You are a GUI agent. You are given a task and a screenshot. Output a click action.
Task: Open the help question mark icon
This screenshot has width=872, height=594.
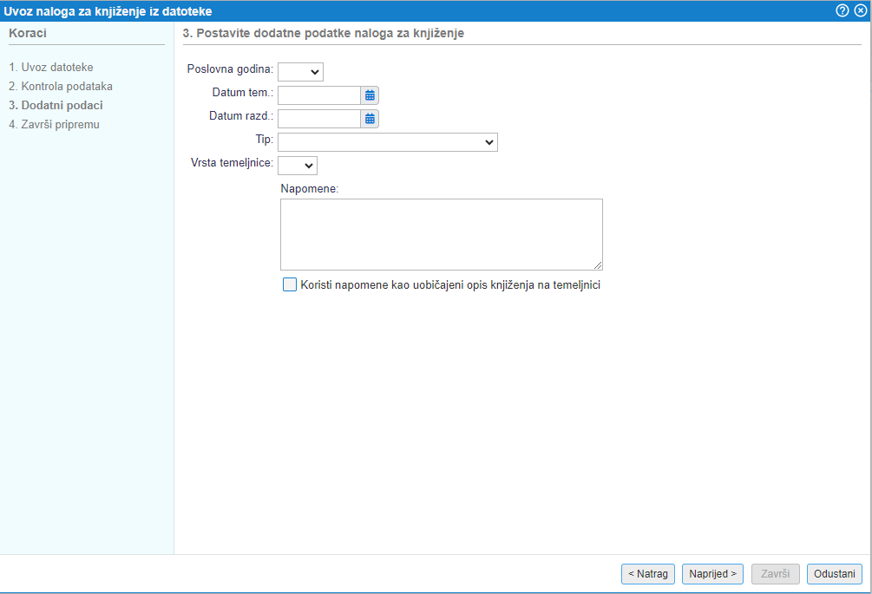842,10
